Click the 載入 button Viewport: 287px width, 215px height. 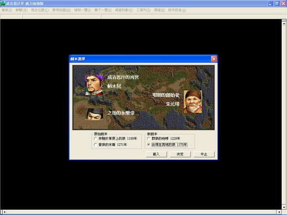click(x=156, y=154)
